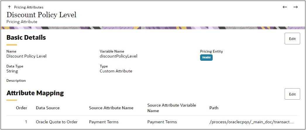Click the order number 1 cell
Image resolution: width=306 pixels, height=130 pixels.
click(x=26, y=122)
